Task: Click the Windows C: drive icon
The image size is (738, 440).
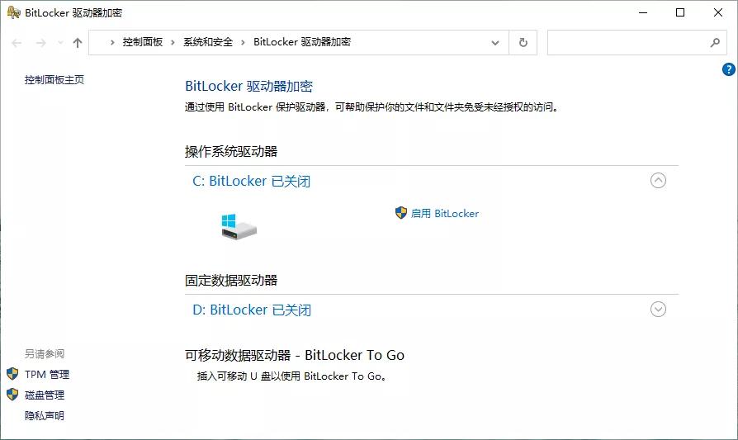Action: click(239, 226)
